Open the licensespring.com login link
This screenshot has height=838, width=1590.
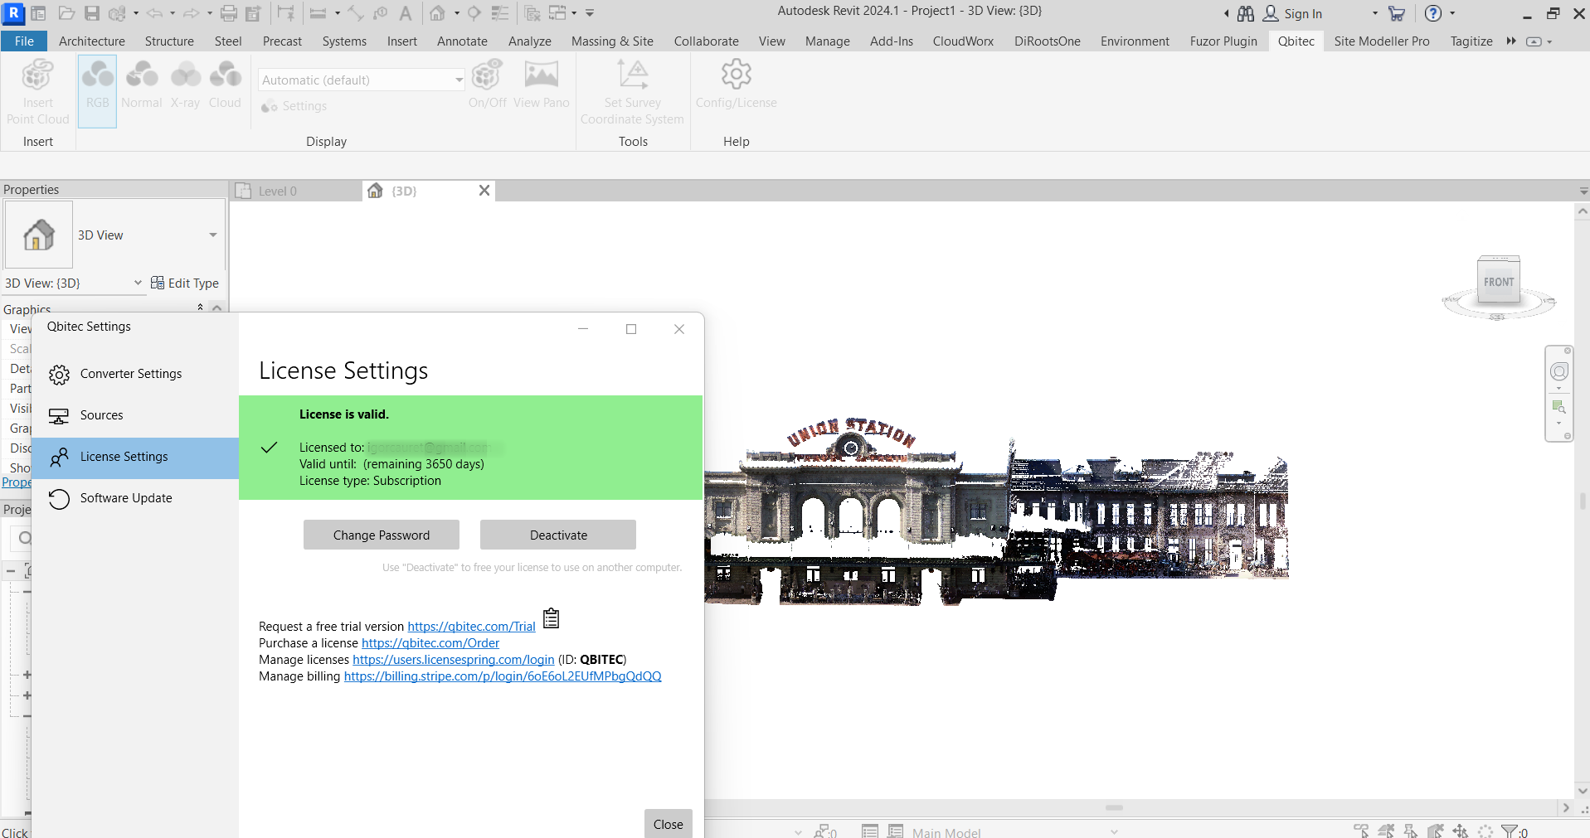pos(454,660)
